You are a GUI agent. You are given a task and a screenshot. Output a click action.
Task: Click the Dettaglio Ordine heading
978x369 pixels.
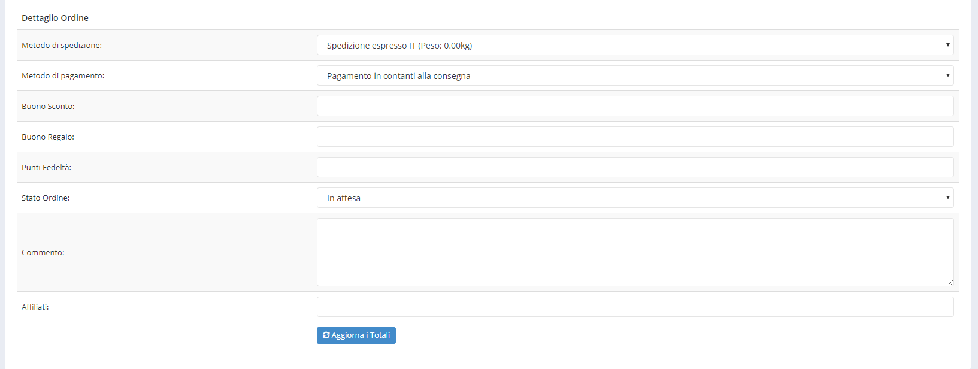55,18
